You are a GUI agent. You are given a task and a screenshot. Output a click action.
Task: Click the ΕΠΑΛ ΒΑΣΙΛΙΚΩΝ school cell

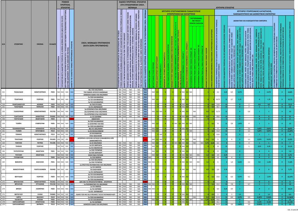pos(96,136)
